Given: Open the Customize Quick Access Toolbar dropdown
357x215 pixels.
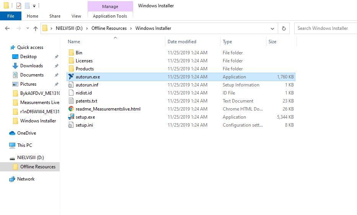Looking at the screenshot, I should [x=34, y=6].
